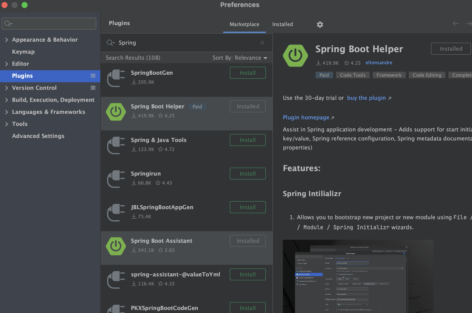Expand the Tools settings node
The height and width of the screenshot is (313, 472).
[x=7, y=124]
